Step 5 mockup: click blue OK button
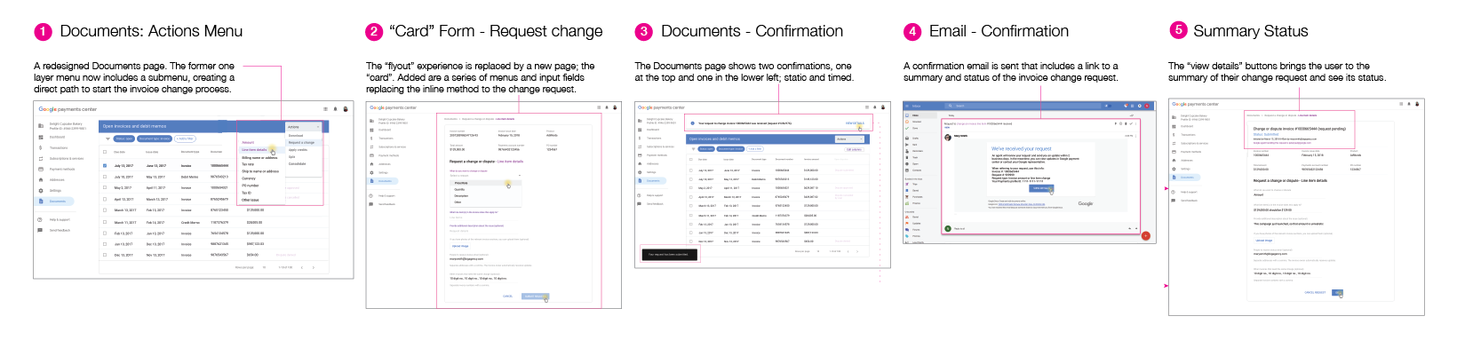The width and height of the screenshot is (1457, 348). point(1337,292)
